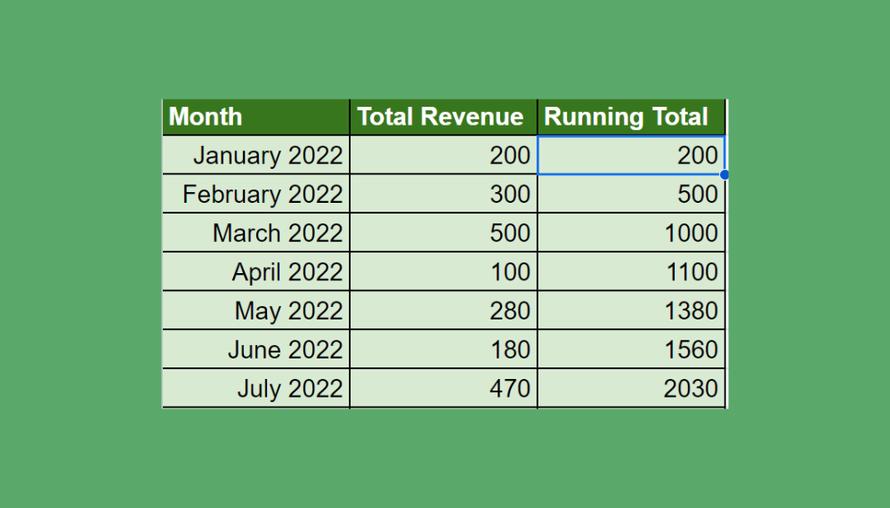Image resolution: width=890 pixels, height=508 pixels.
Task: Click the May 2022 cell
Action: tap(255, 311)
